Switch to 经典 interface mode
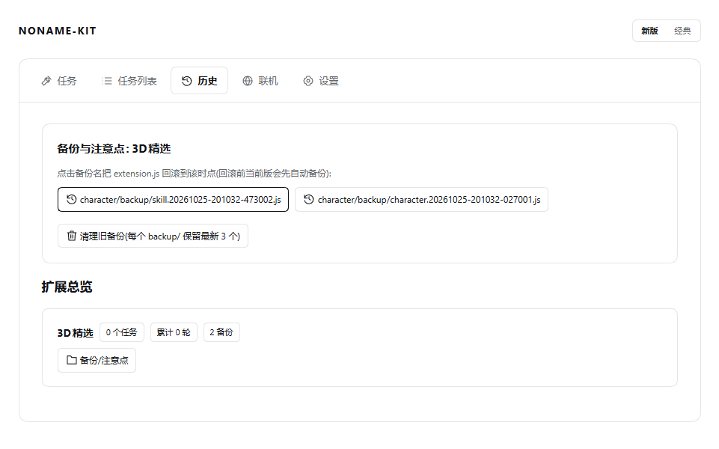The height and width of the screenshot is (449, 719). (682, 31)
